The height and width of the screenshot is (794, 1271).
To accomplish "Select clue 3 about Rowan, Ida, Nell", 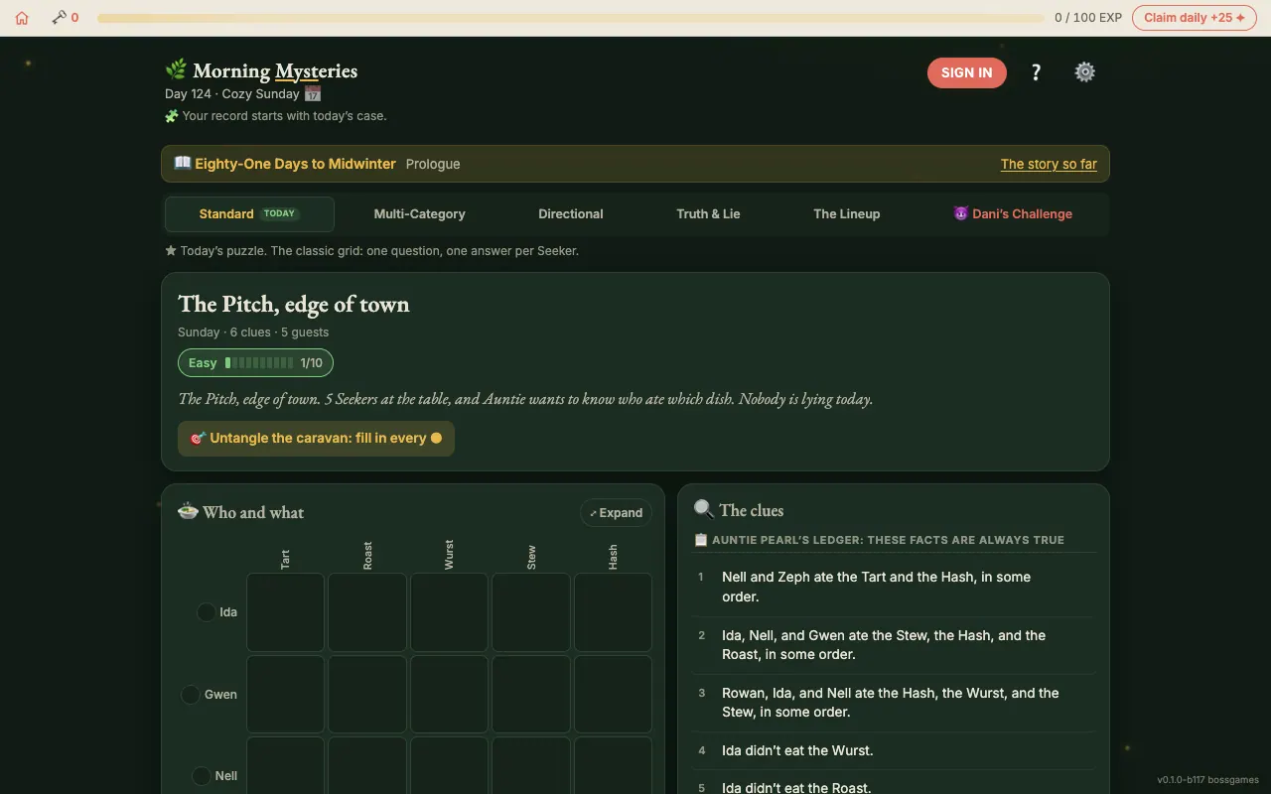I will tap(894, 703).
